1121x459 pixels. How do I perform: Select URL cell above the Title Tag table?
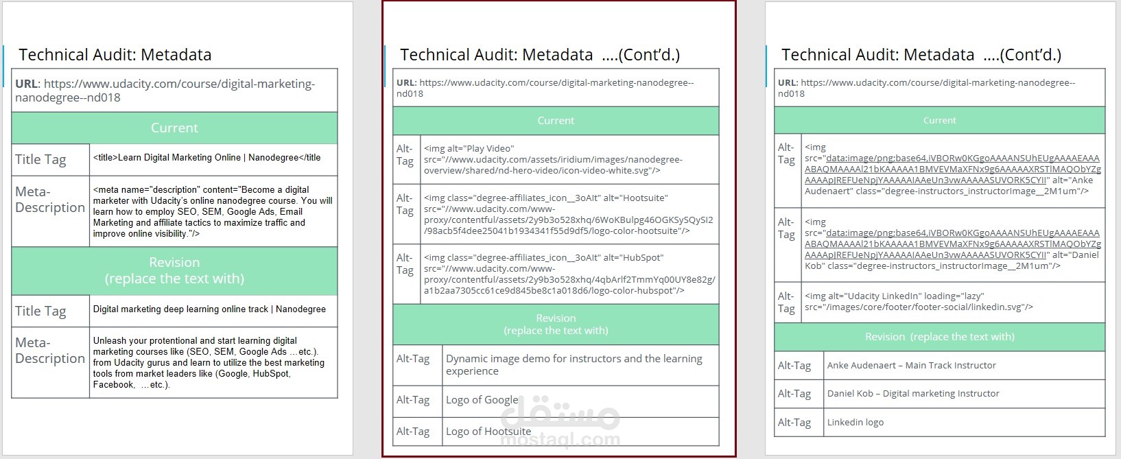175,91
